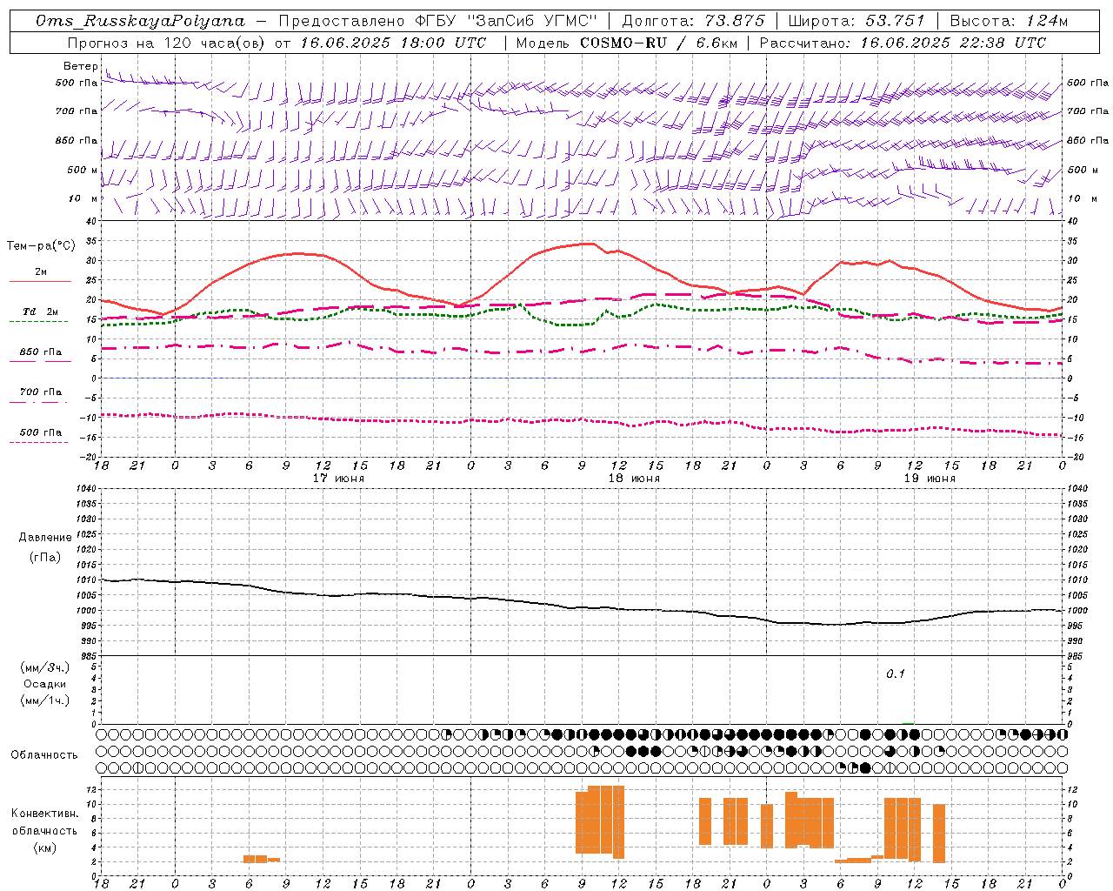Click the '(мм/1ч.)' precipitation unit label
The height and width of the screenshot is (891, 1113).
pos(45,700)
